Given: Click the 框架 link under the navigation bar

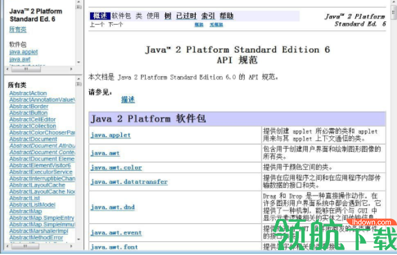Looking at the screenshot, I should (x=199, y=25).
